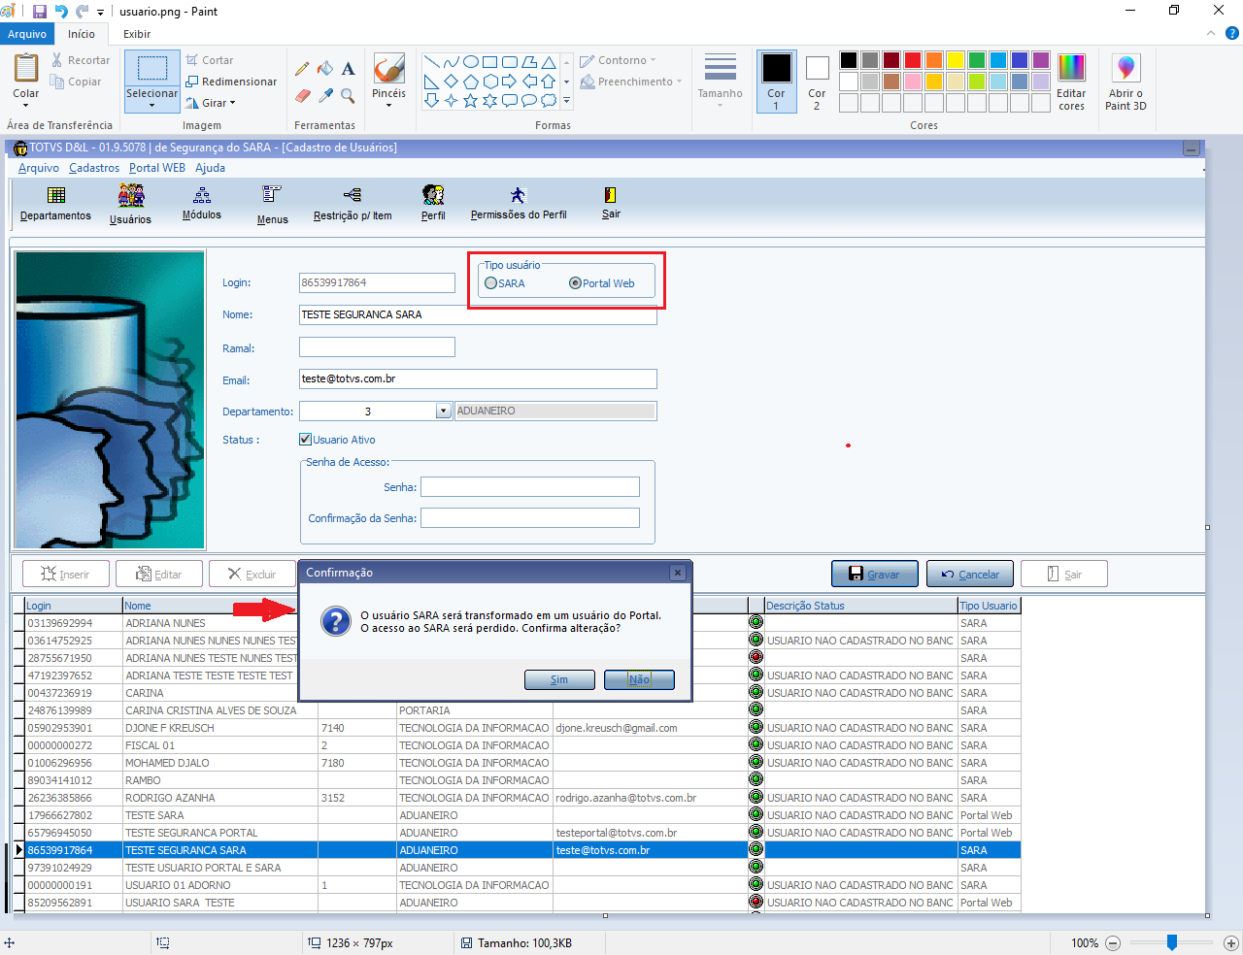Click Departamentos icon in the TOTVS toolbar
The height and width of the screenshot is (955, 1243).
tap(56, 204)
